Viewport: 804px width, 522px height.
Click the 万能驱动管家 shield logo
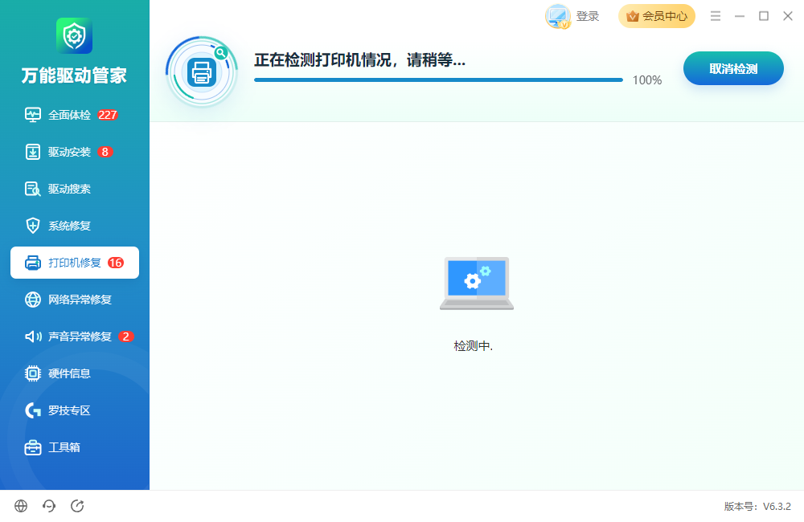pos(74,35)
